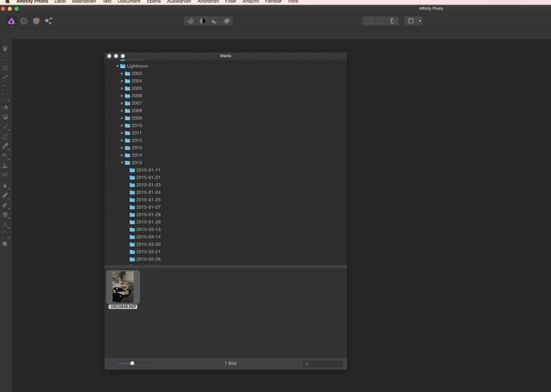Image resolution: width=551 pixels, height=392 pixels.
Task: Switch to the Photo Persona icon
Action: click(11, 21)
